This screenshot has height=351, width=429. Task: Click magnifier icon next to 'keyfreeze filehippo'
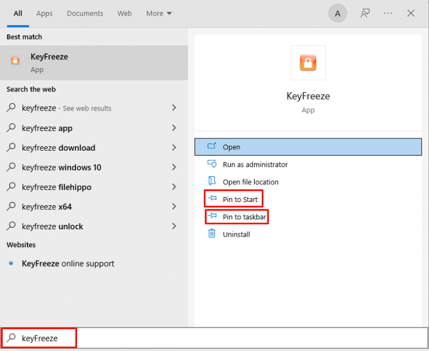[11, 187]
